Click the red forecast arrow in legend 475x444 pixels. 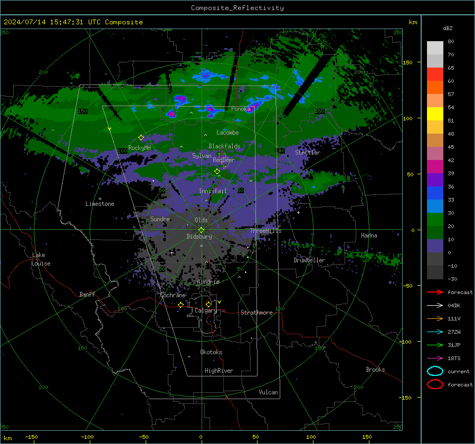435,292
